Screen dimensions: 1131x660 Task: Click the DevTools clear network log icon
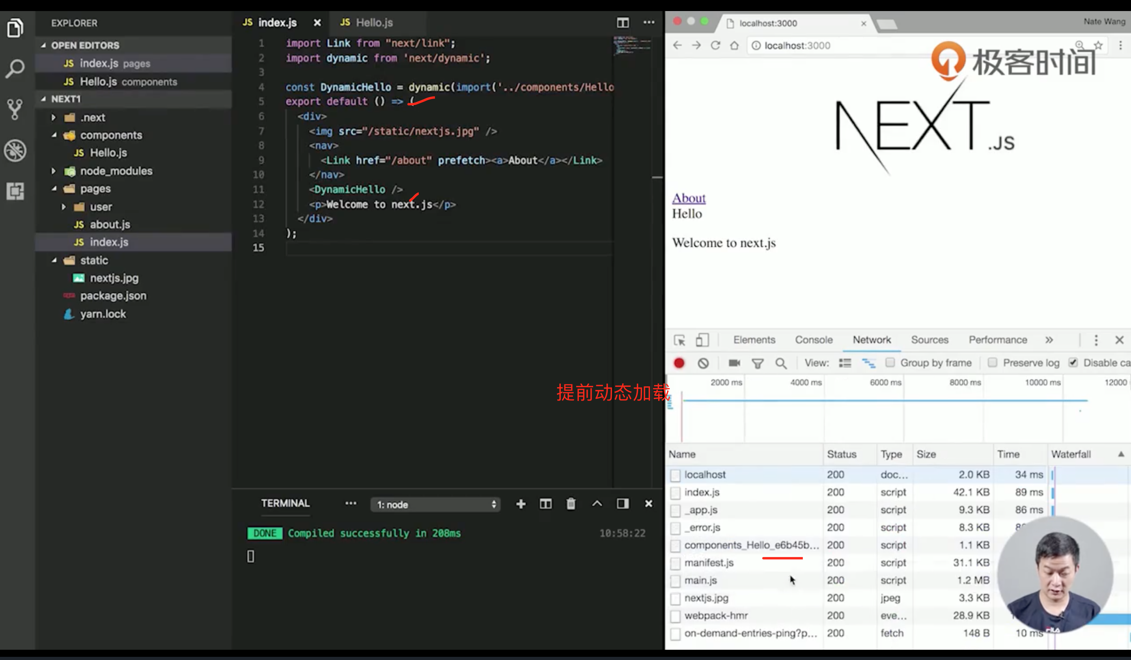703,363
